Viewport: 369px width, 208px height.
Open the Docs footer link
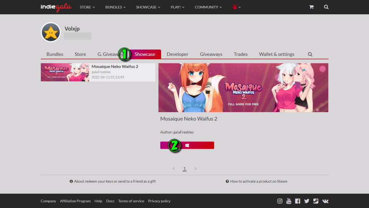(x=110, y=201)
